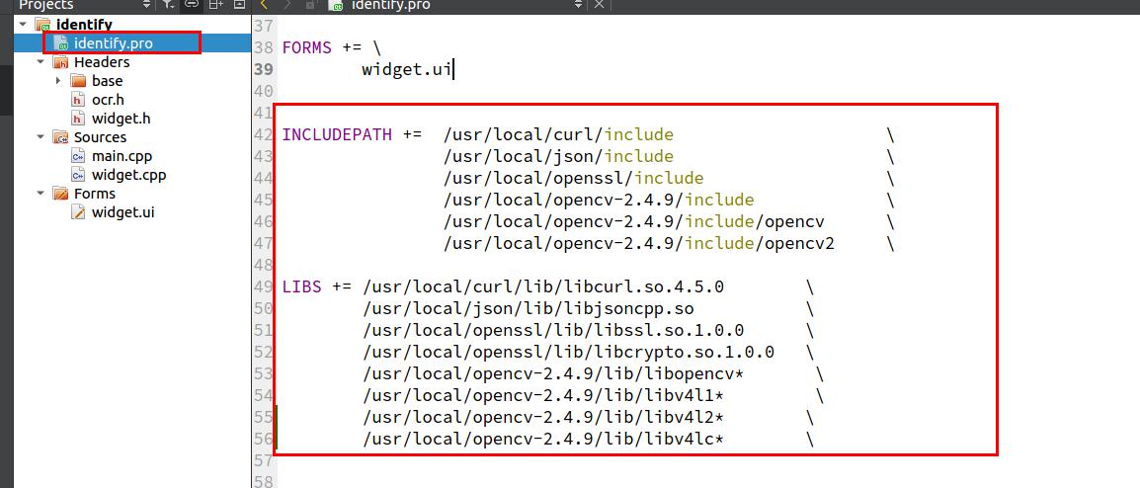1140x488 pixels.
Task: Click the /usr/local/json/include path
Action: [558, 156]
